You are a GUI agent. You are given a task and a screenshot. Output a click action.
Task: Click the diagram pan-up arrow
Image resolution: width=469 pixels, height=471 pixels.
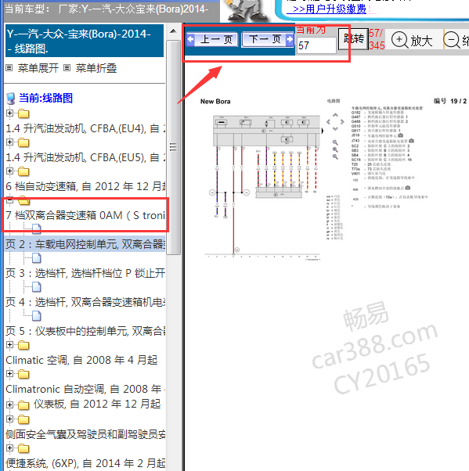tap(336, 115)
